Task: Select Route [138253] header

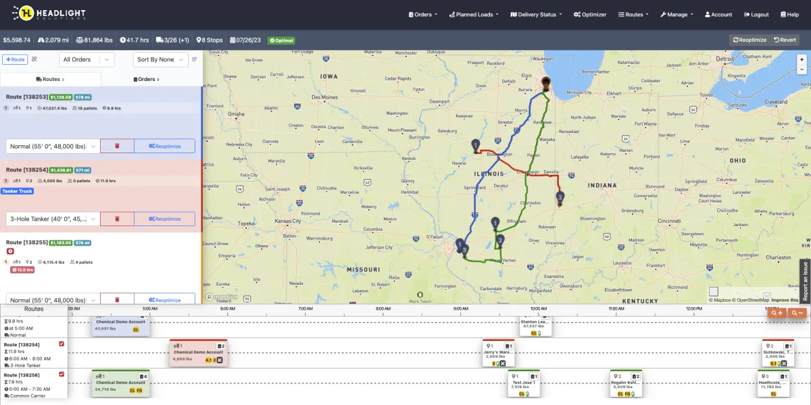Action: (27, 97)
